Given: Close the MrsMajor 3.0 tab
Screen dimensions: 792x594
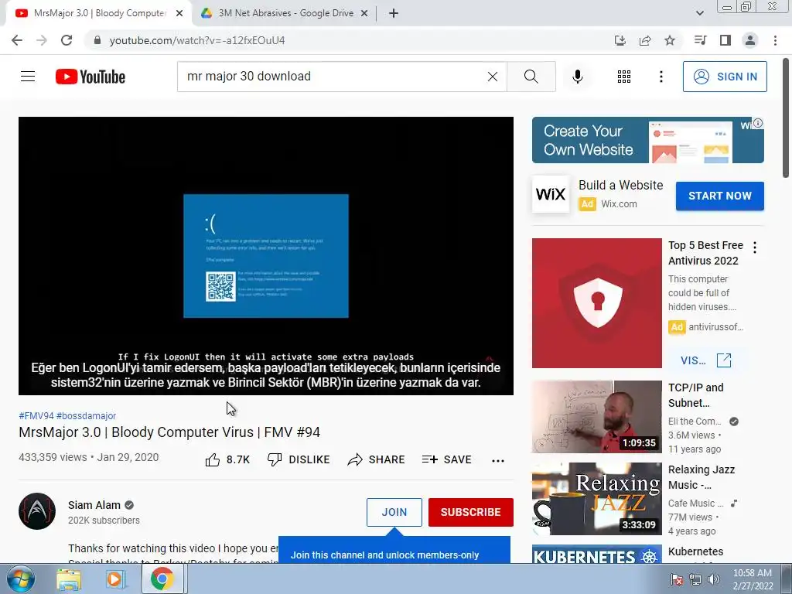Looking at the screenshot, I should 179,14.
